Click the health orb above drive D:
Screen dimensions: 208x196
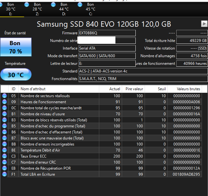click(x=53, y=4)
